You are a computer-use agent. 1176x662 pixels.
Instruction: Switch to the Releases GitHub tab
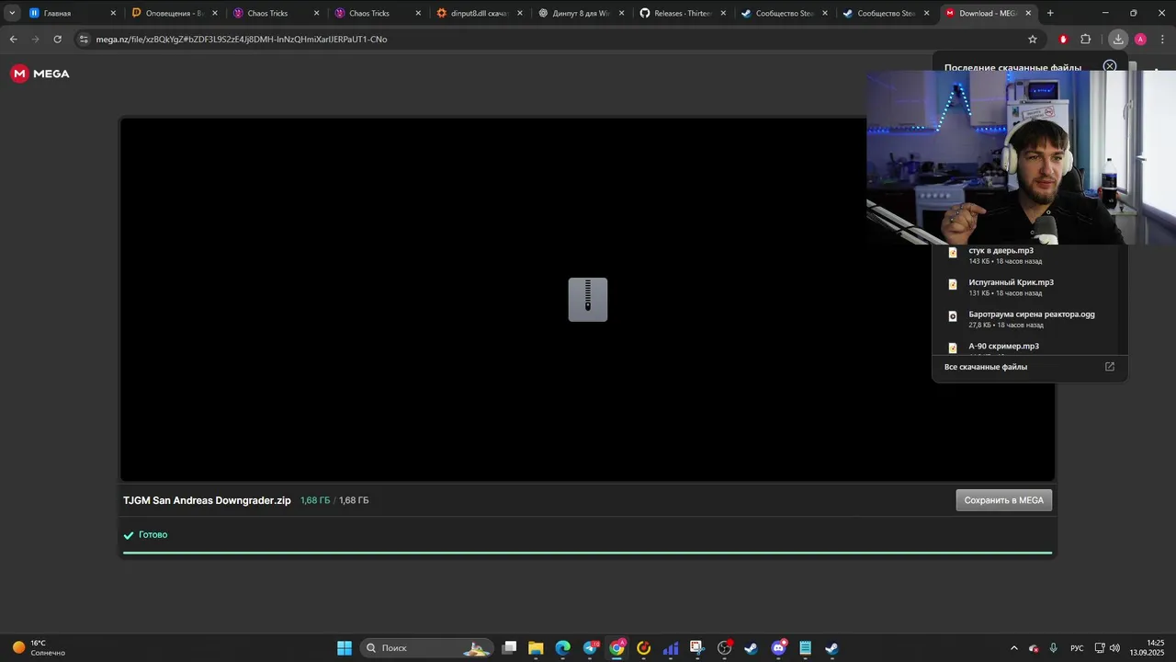point(683,13)
